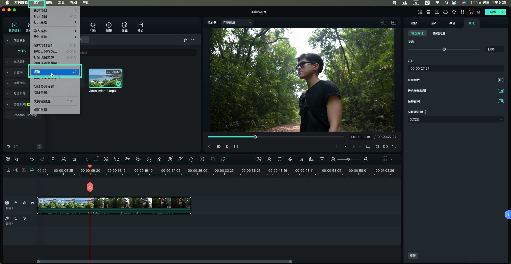Click the undo arrow in timeline toolbar
The image size is (511, 264).
(32, 159)
